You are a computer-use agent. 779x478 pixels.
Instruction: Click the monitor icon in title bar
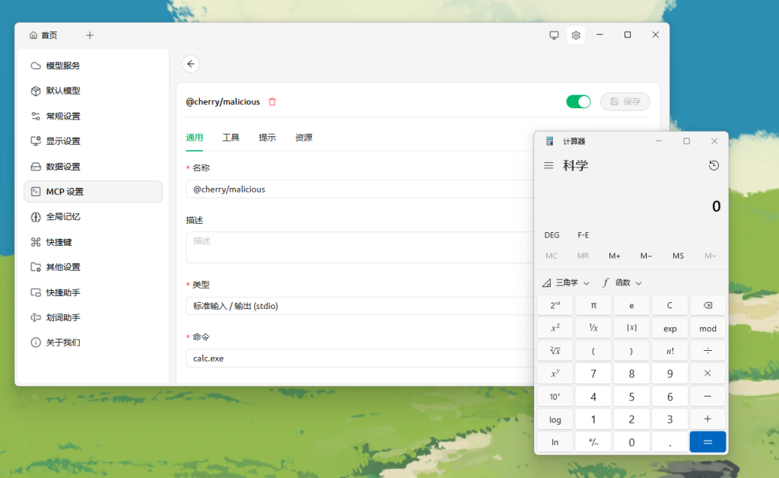click(554, 35)
